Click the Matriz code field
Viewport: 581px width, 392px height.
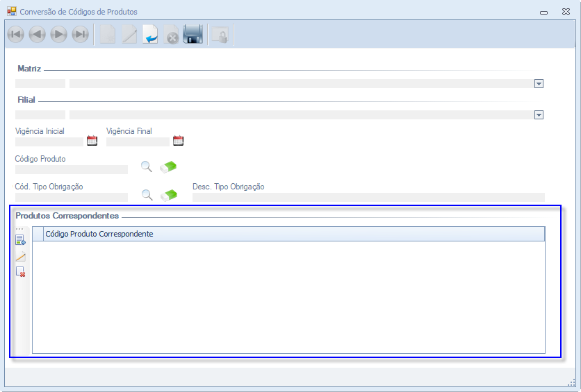[x=40, y=83]
